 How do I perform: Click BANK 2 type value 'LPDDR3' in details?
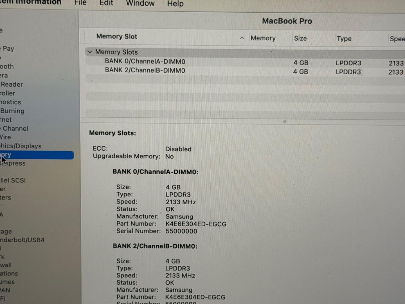(178, 268)
